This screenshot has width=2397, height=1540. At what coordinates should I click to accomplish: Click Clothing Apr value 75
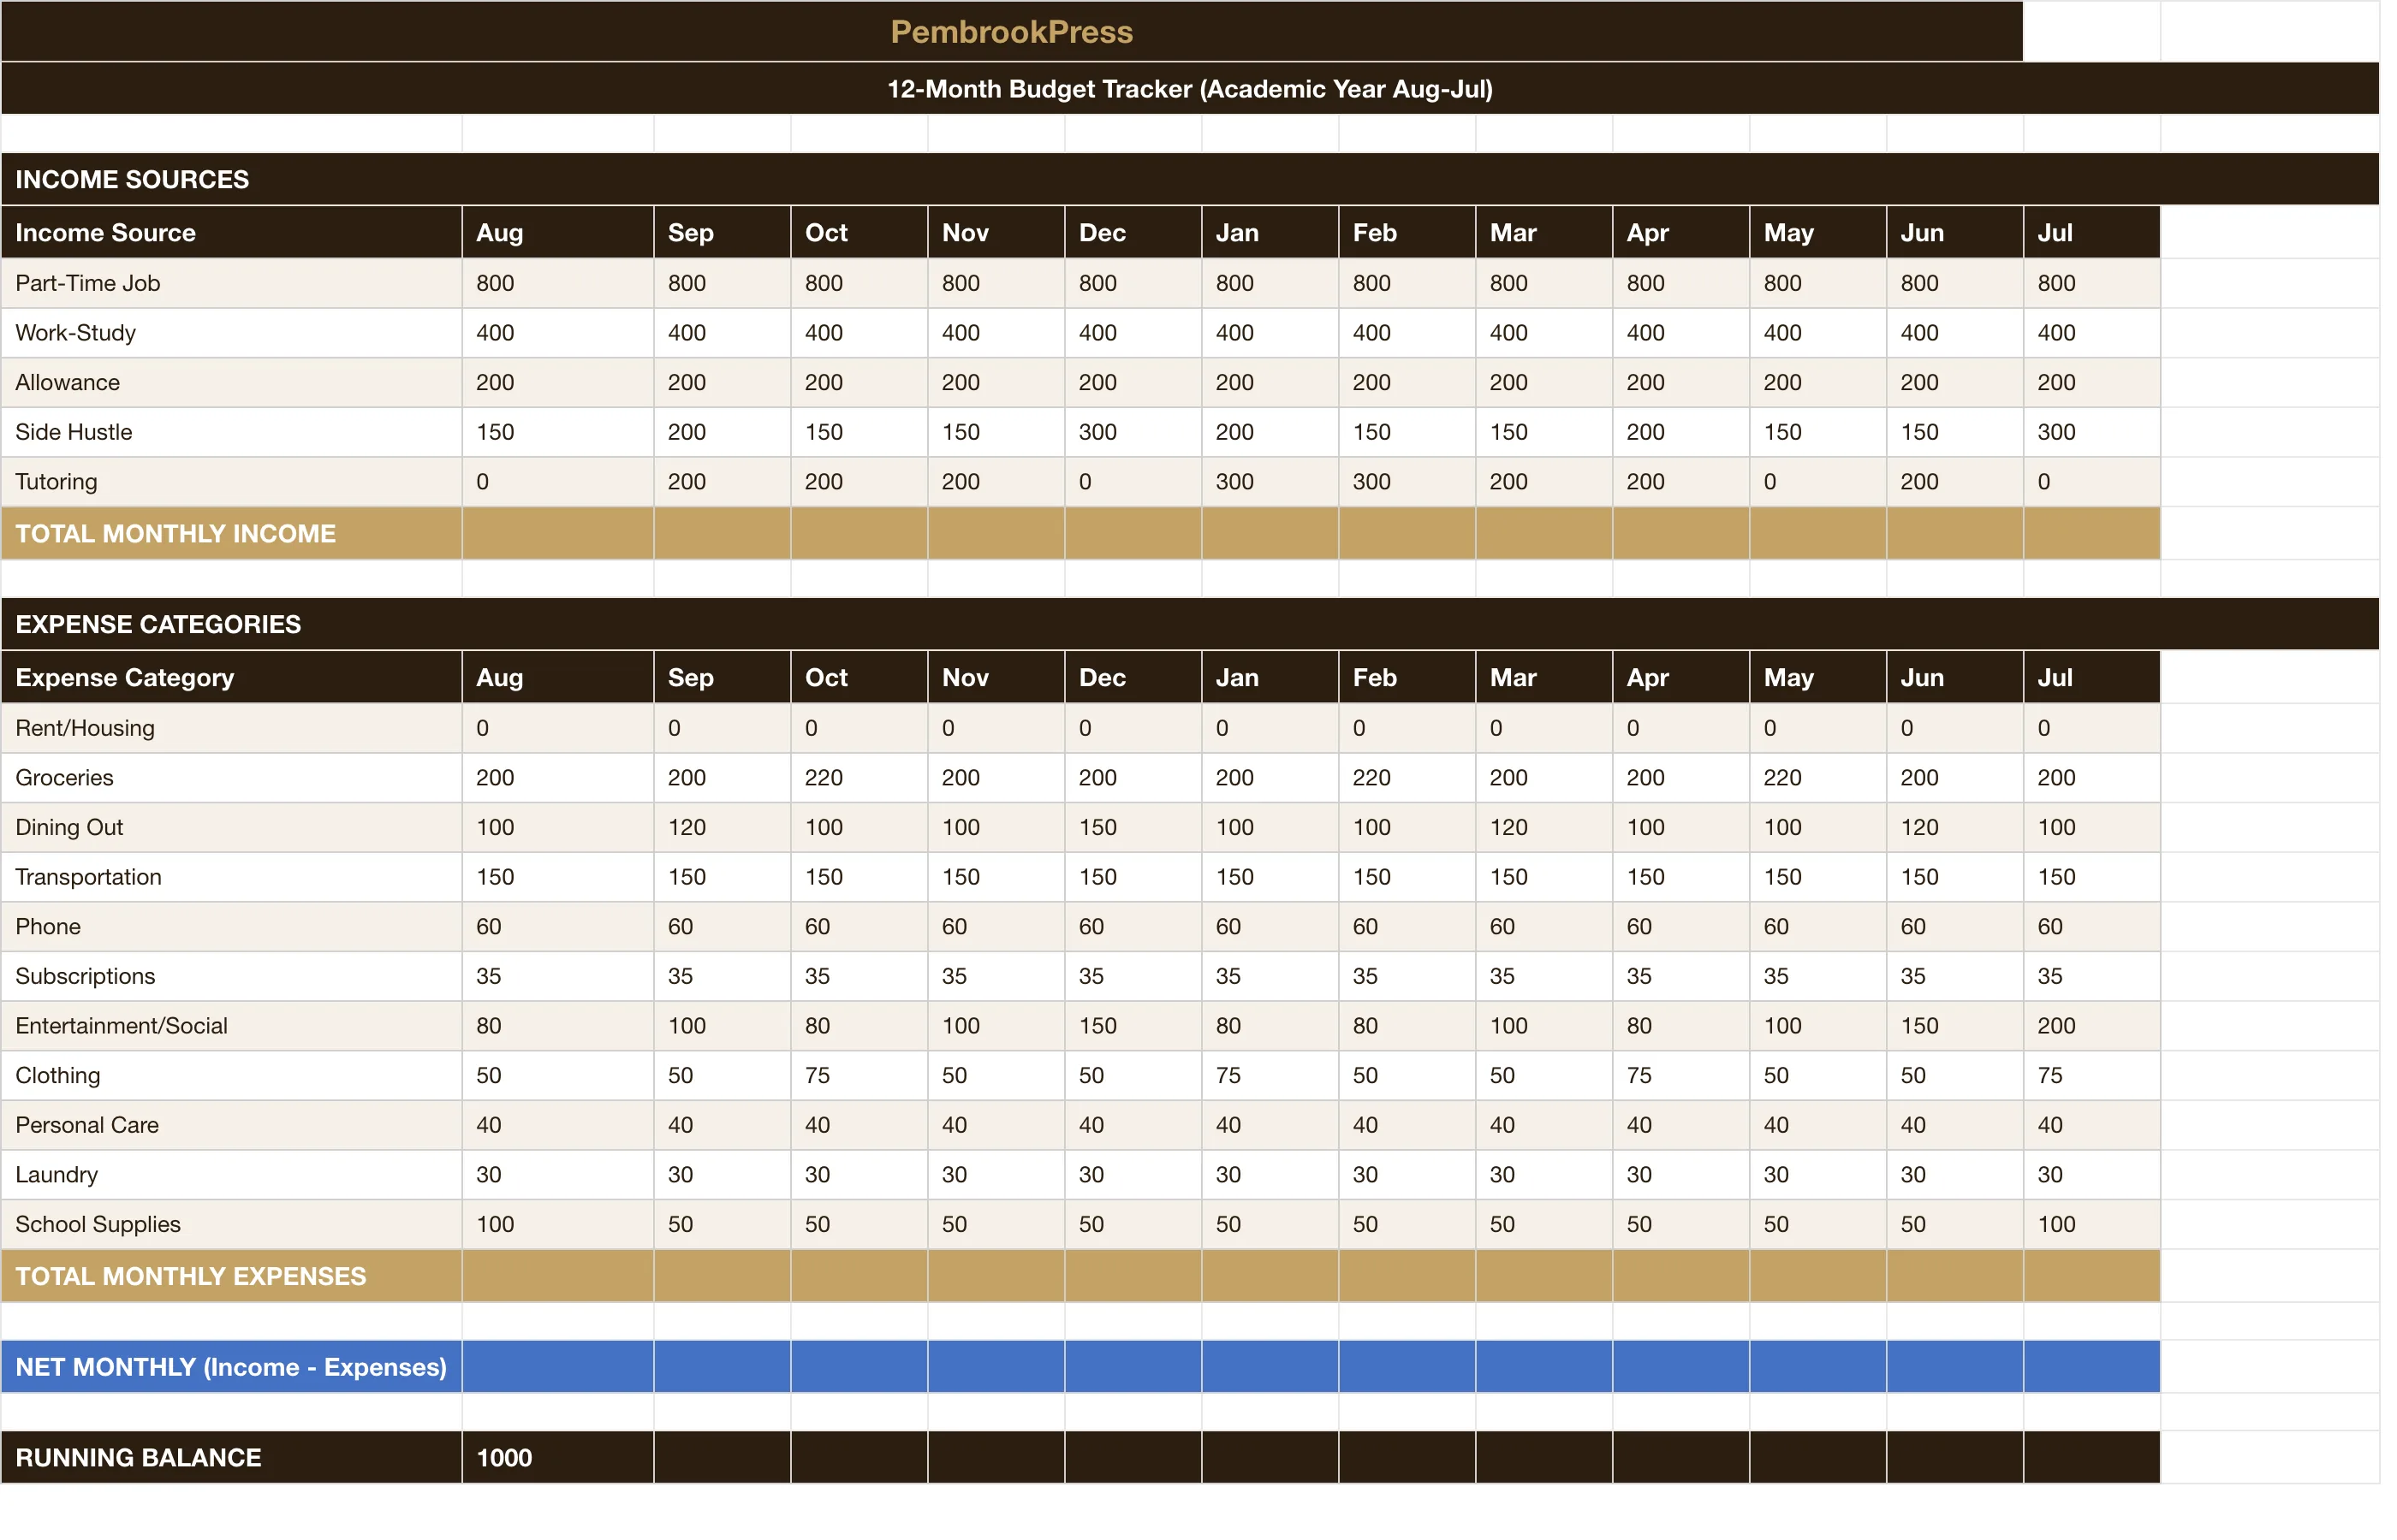click(x=1680, y=1076)
